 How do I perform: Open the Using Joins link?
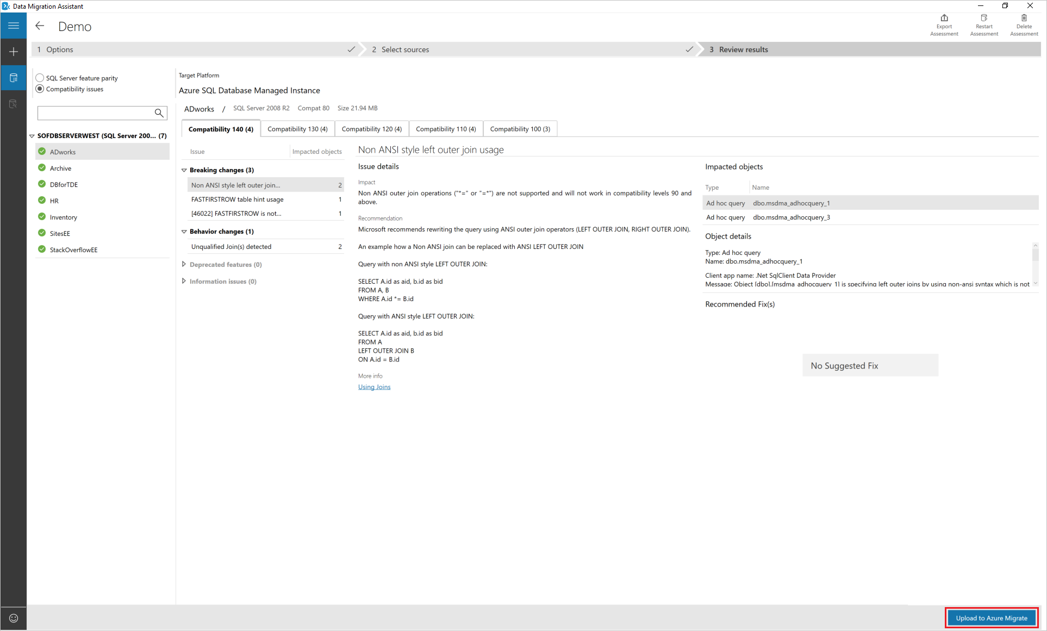[374, 387]
